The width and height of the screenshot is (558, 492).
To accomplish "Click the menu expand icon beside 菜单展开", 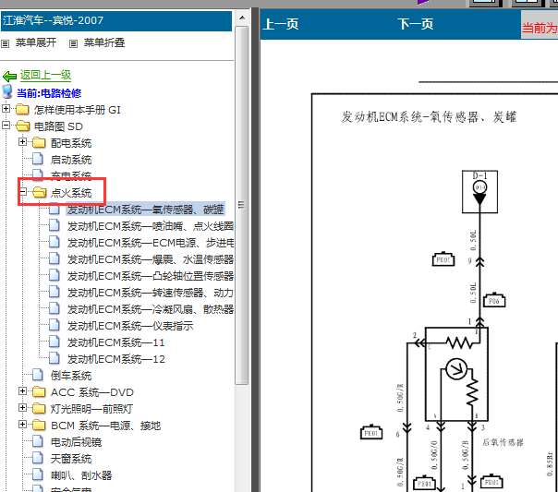I will 5,43.
